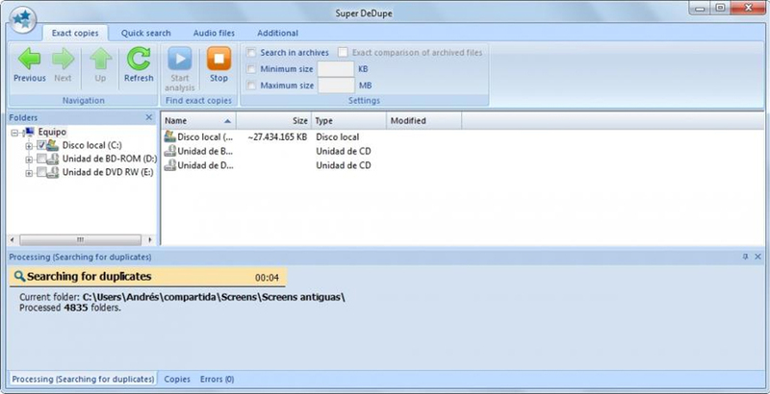Open the Copies bottom tab
The width and height of the screenshot is (770, 394).
pos(177,379)
